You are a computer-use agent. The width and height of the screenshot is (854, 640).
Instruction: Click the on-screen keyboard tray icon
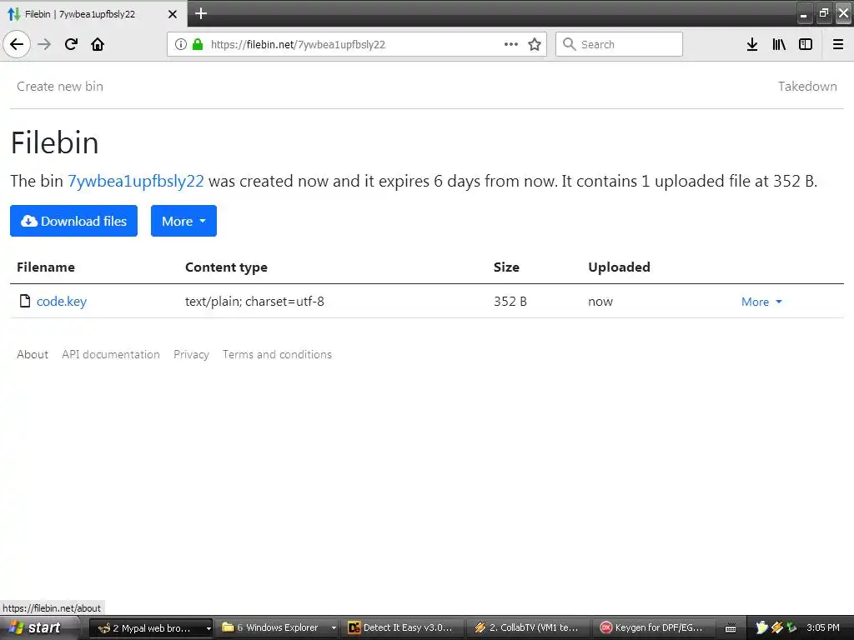coord(731,628)
